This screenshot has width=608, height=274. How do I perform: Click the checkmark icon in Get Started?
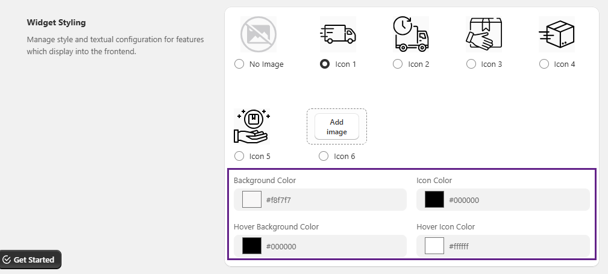pyautogui.click(x=7, y=260)
